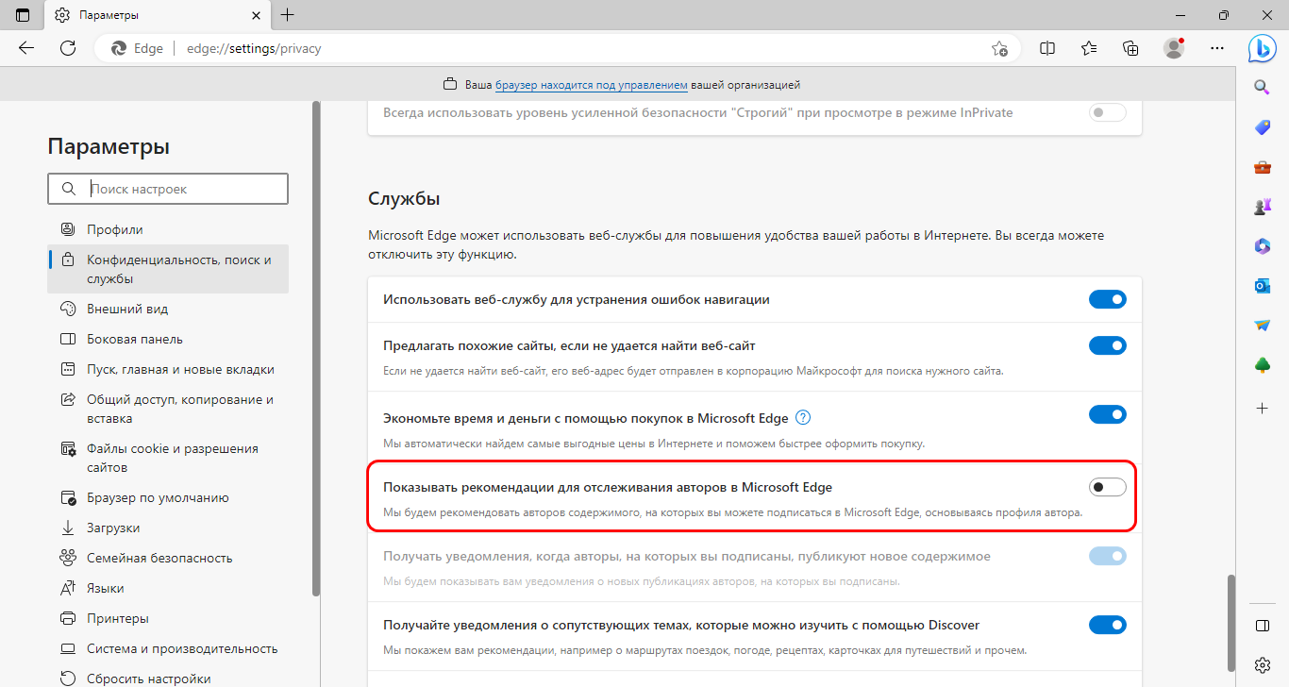Image resolution: width=1289 pixels, height=687 pixels.
Task: Open Сбросить настройки section
Action: [168, 678]
